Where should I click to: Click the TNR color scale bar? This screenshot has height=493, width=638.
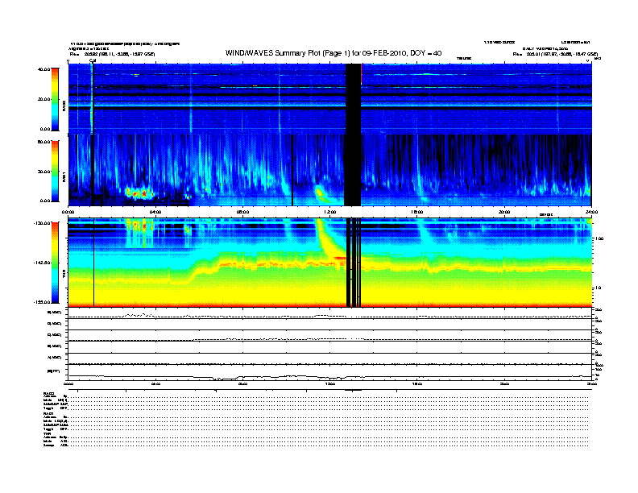[x=55, y=263]
